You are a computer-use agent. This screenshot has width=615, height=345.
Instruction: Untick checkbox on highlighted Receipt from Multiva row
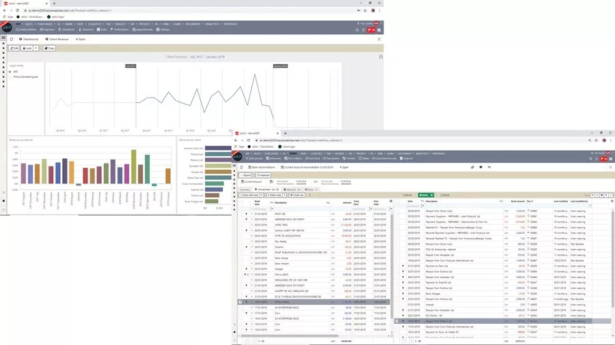coord(396,321)
